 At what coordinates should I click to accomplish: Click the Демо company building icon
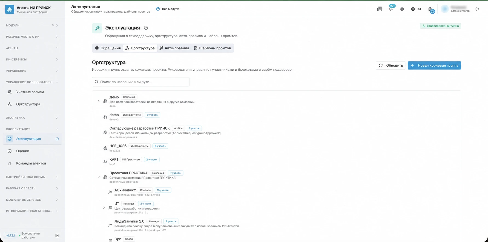[105, 101]
